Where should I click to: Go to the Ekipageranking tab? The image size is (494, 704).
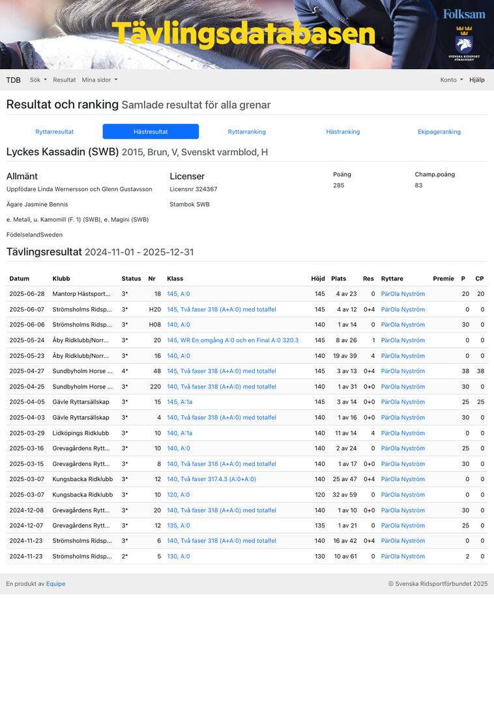pyautogui.click(x=439, y=132)
